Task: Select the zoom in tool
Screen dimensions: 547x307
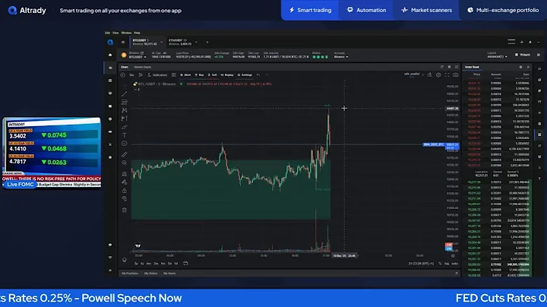Action: [x=124, y=163]
